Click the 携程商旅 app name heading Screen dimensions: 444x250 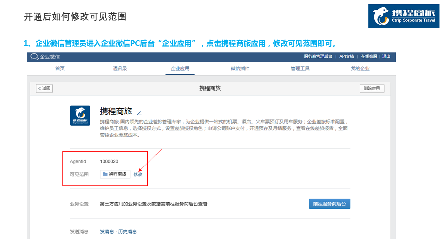(116, 111)
